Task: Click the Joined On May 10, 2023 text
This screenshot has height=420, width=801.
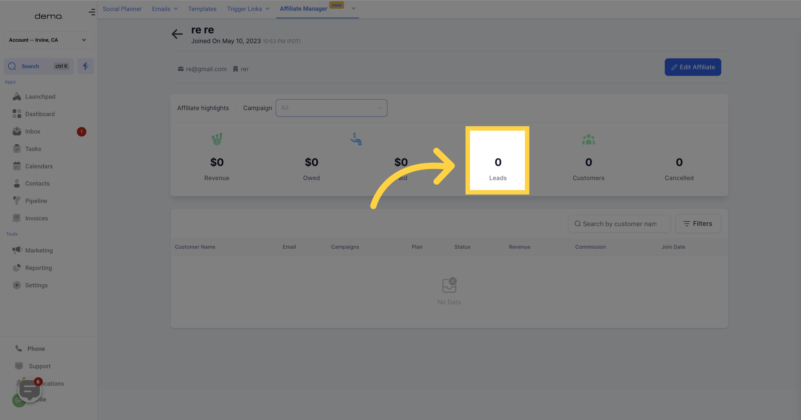Action: coord(226,41)
